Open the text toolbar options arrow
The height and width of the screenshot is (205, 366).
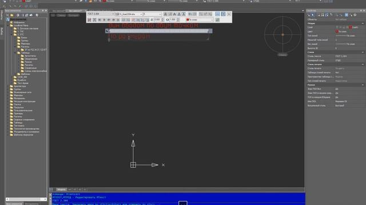[x=229, y=14]
